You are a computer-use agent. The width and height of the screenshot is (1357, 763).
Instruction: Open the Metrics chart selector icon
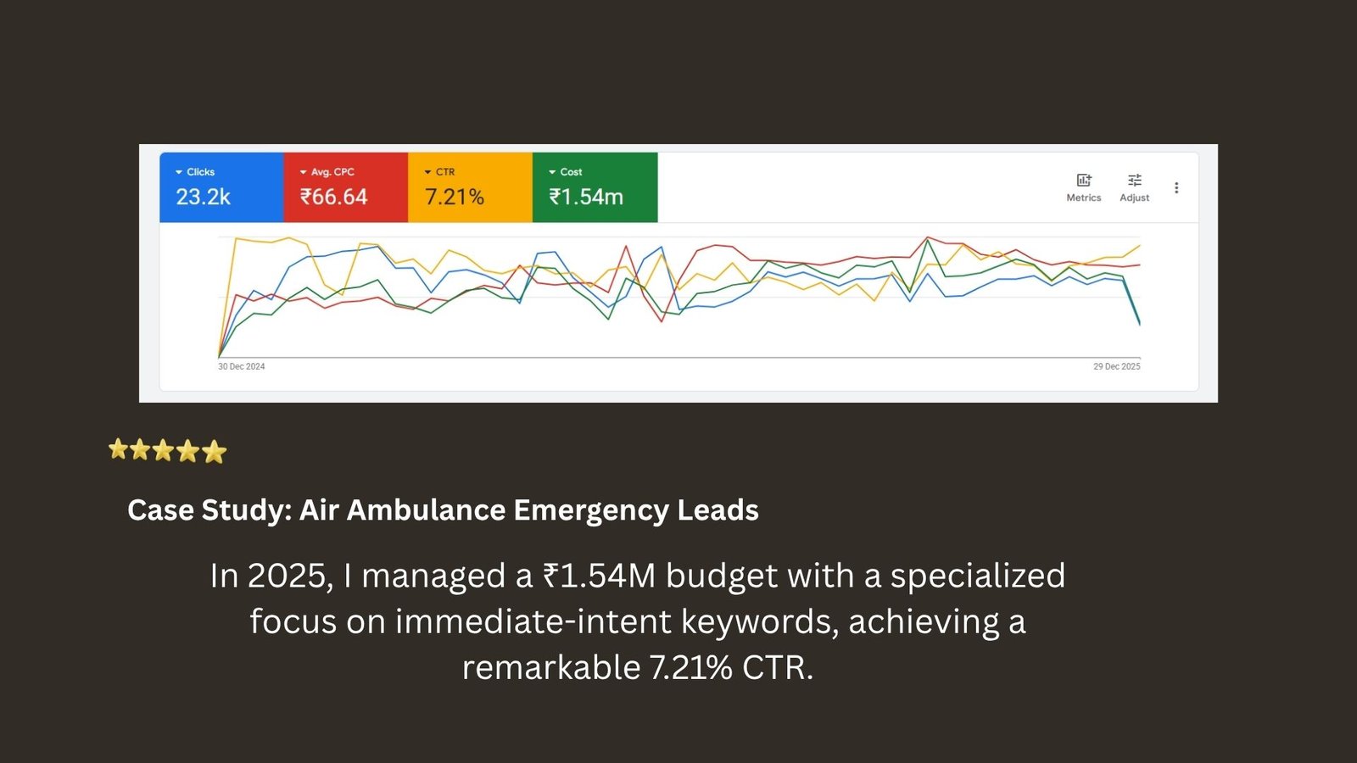[1083, 181]
